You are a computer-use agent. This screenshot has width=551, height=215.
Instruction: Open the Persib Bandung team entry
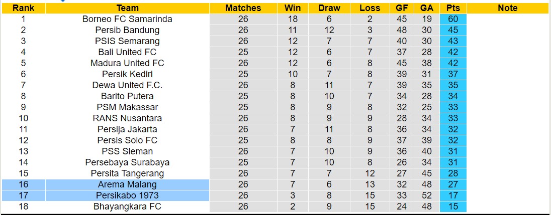pyautogui.click(x=127, y=30)
